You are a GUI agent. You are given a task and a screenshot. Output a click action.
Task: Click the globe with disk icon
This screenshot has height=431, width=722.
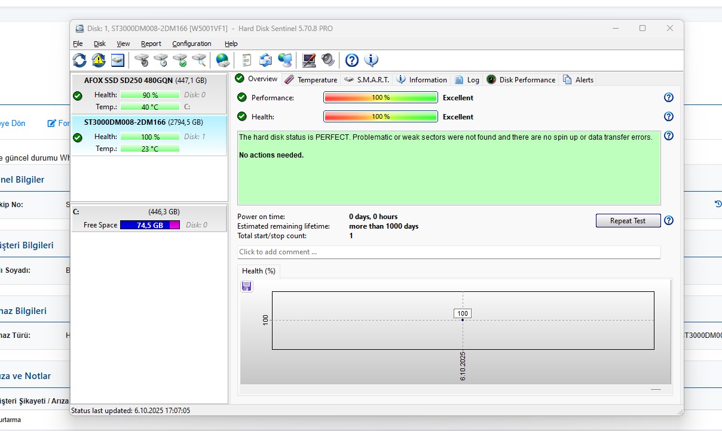coord(222,60)
